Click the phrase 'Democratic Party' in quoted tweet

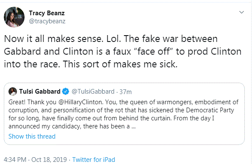coord(210,110)
